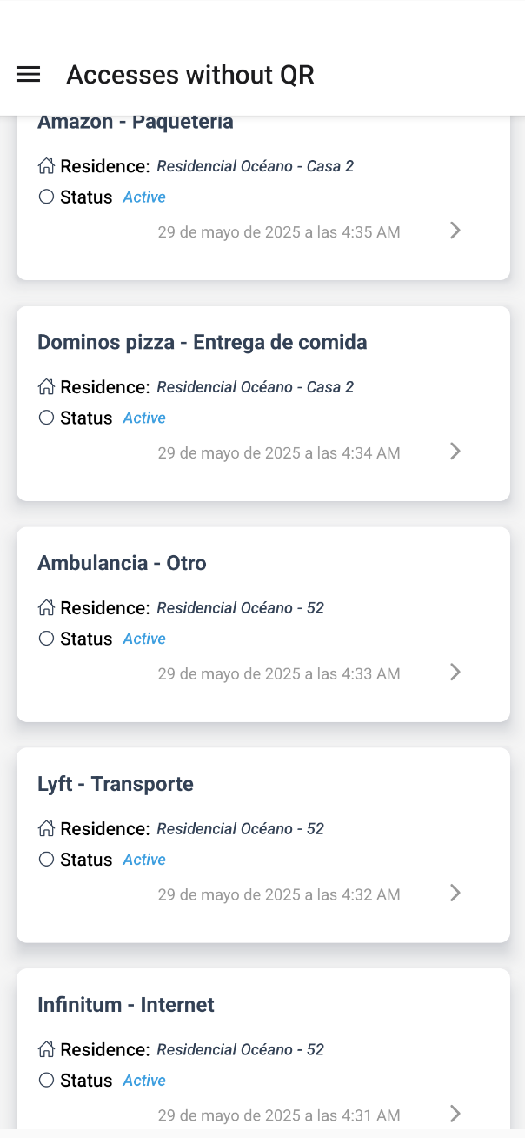
Task: Select the Dominos pizza - Entrega de comida title
Action: 202,343
